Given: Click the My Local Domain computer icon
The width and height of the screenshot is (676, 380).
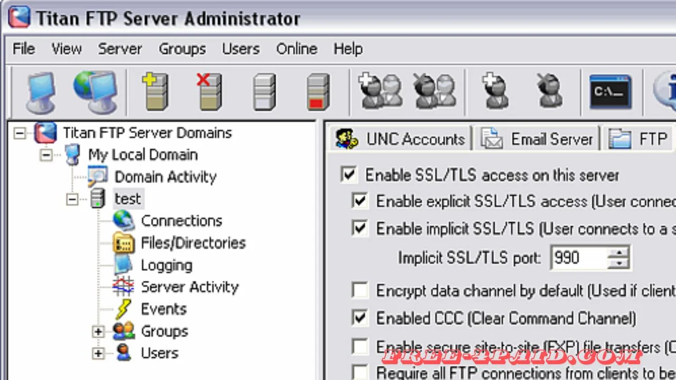Looking at the screenshot, I should 72,155.
